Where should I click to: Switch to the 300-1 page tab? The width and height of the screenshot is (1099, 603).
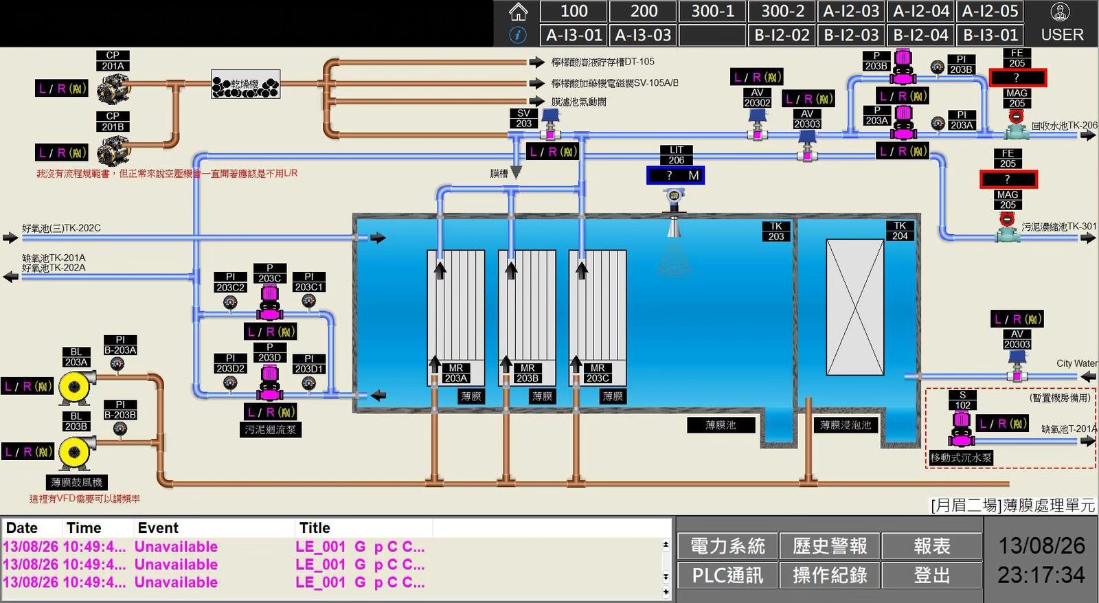[x=713, y=11]
